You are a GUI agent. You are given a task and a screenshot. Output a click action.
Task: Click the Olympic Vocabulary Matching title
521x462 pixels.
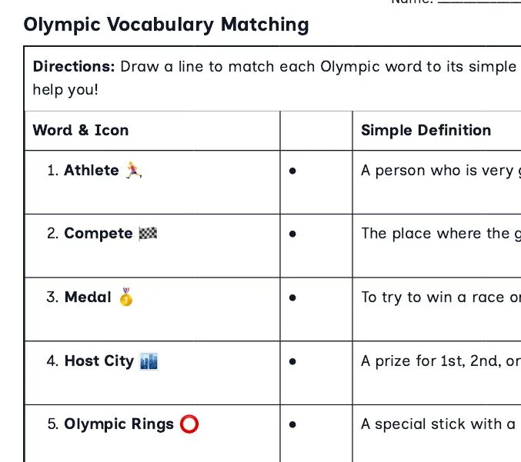166,25
